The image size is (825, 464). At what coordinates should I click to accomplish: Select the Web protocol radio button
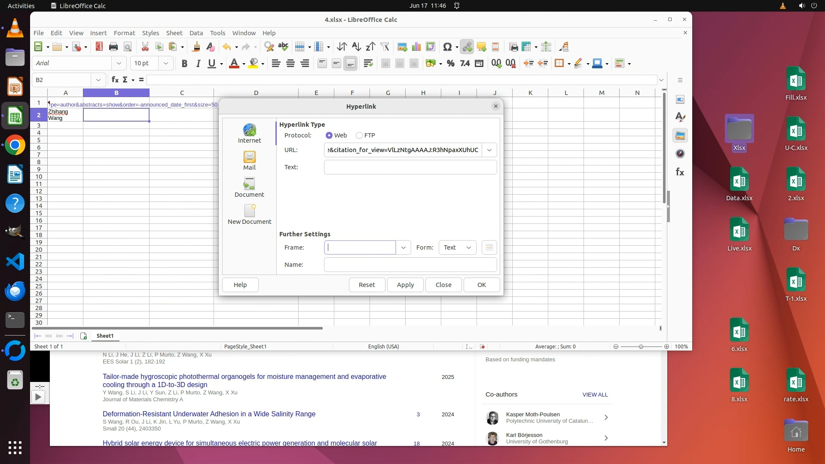click(329, 135)
